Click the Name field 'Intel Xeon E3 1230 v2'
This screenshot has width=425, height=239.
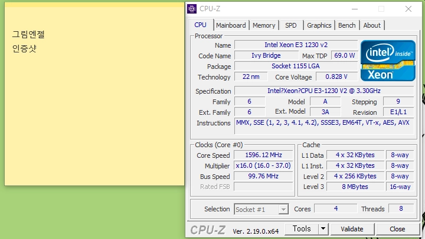point(296,45)
